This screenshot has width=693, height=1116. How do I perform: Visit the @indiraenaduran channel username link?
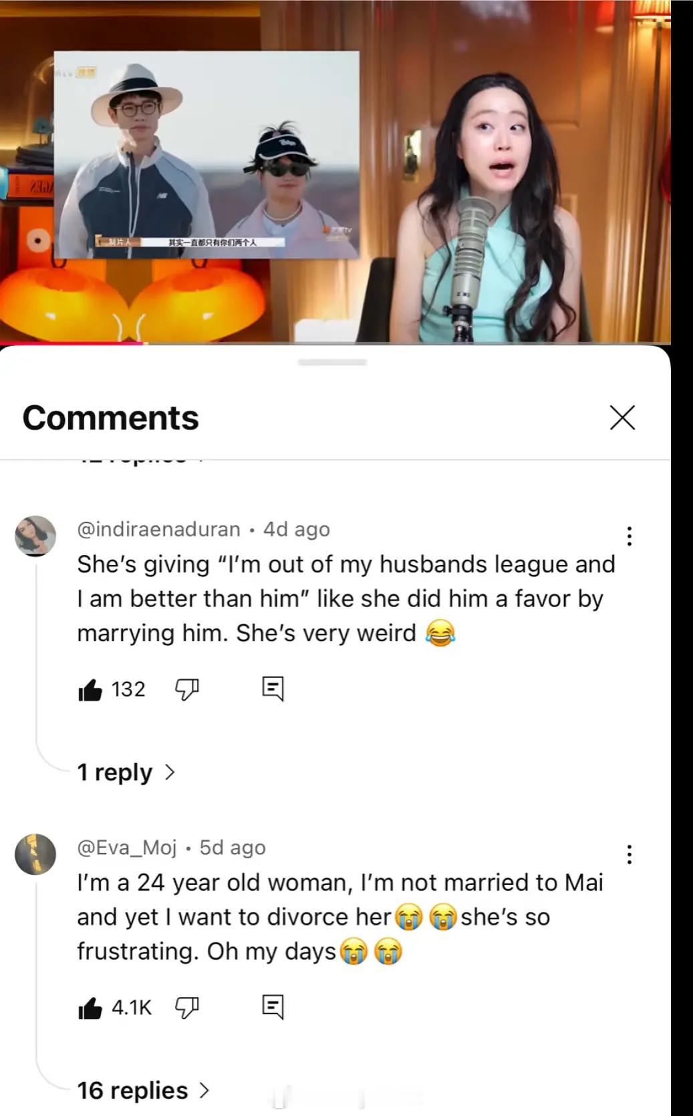[x=158, y=529]
